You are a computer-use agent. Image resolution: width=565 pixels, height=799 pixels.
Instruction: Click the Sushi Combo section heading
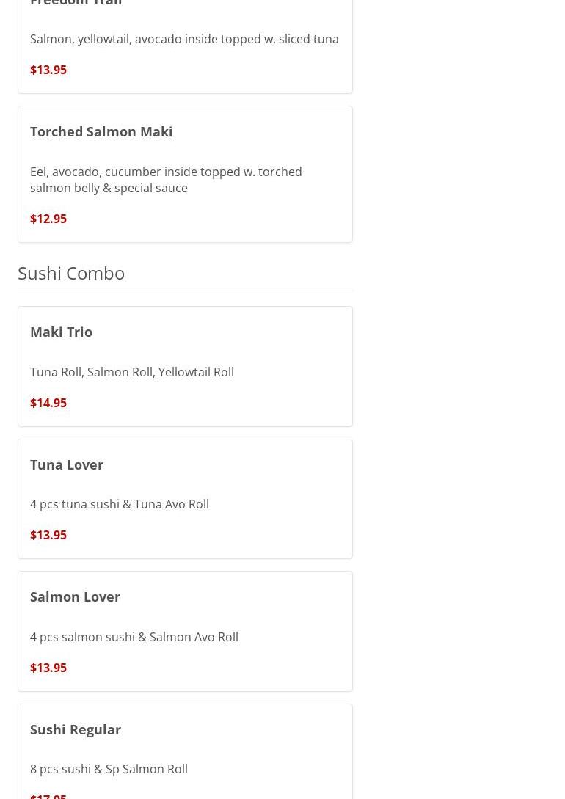click(71, 273)
